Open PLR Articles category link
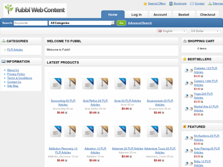The image size is (223, 167). point(15,50)
